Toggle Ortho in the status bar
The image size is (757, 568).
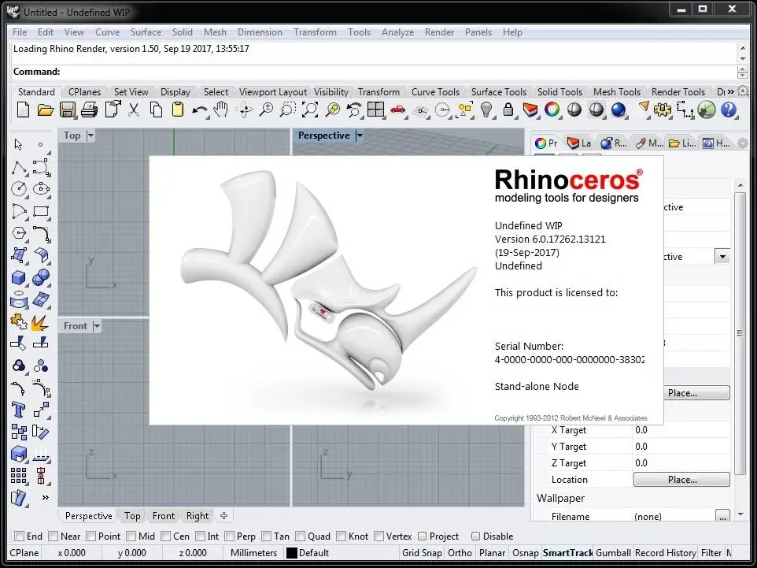[460, 552]
